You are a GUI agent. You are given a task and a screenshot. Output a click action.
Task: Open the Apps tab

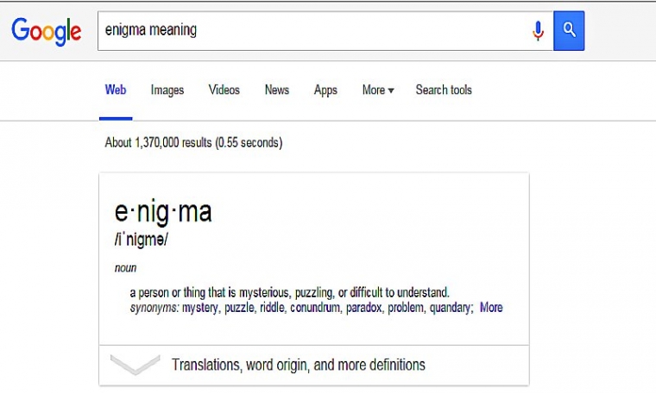[x=325, y=90]
